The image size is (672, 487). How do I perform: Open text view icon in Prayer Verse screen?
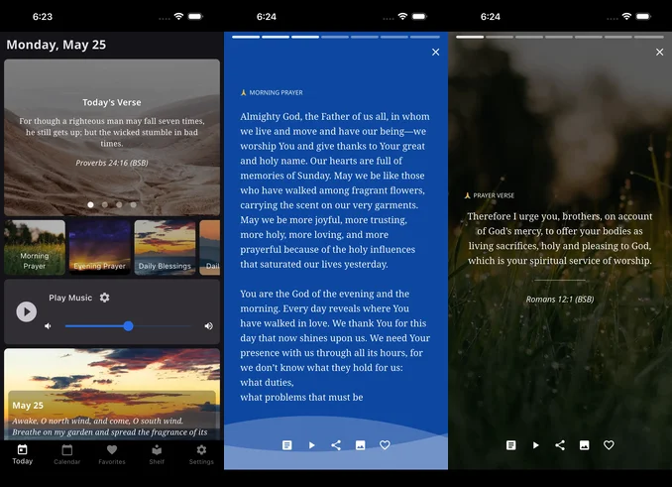coord(510,445)
